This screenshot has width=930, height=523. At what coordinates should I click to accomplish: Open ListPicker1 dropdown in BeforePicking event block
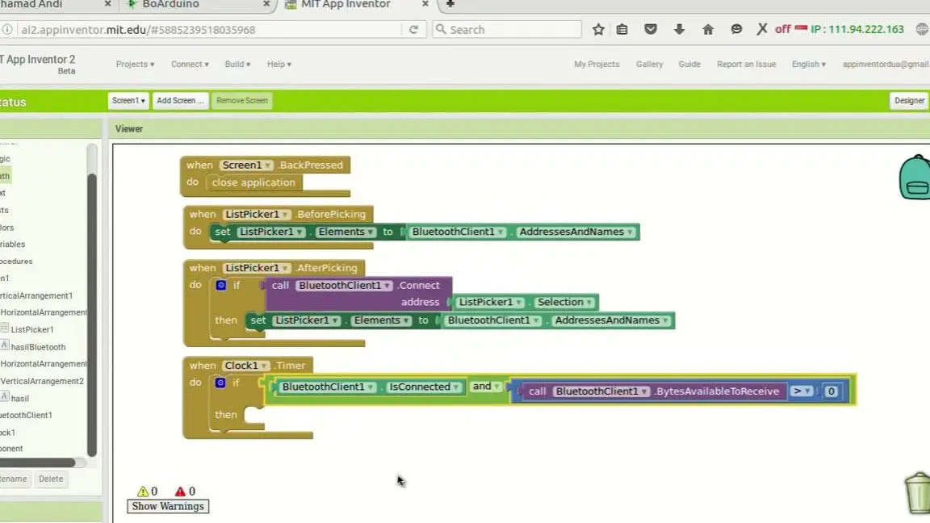click(x=257, y=214)
